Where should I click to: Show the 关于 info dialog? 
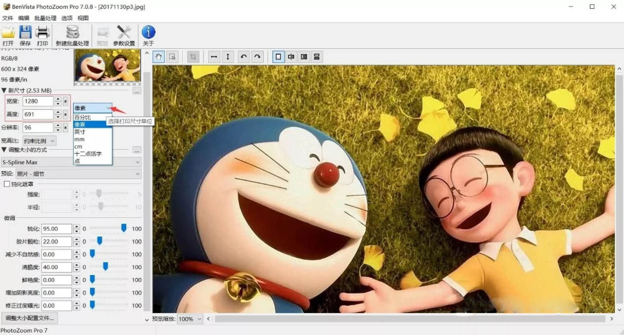click(148, 35)
